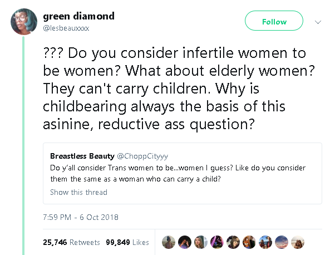
Task: Click the sixth liker avatar in the row
Action: [x=249, y=242]
